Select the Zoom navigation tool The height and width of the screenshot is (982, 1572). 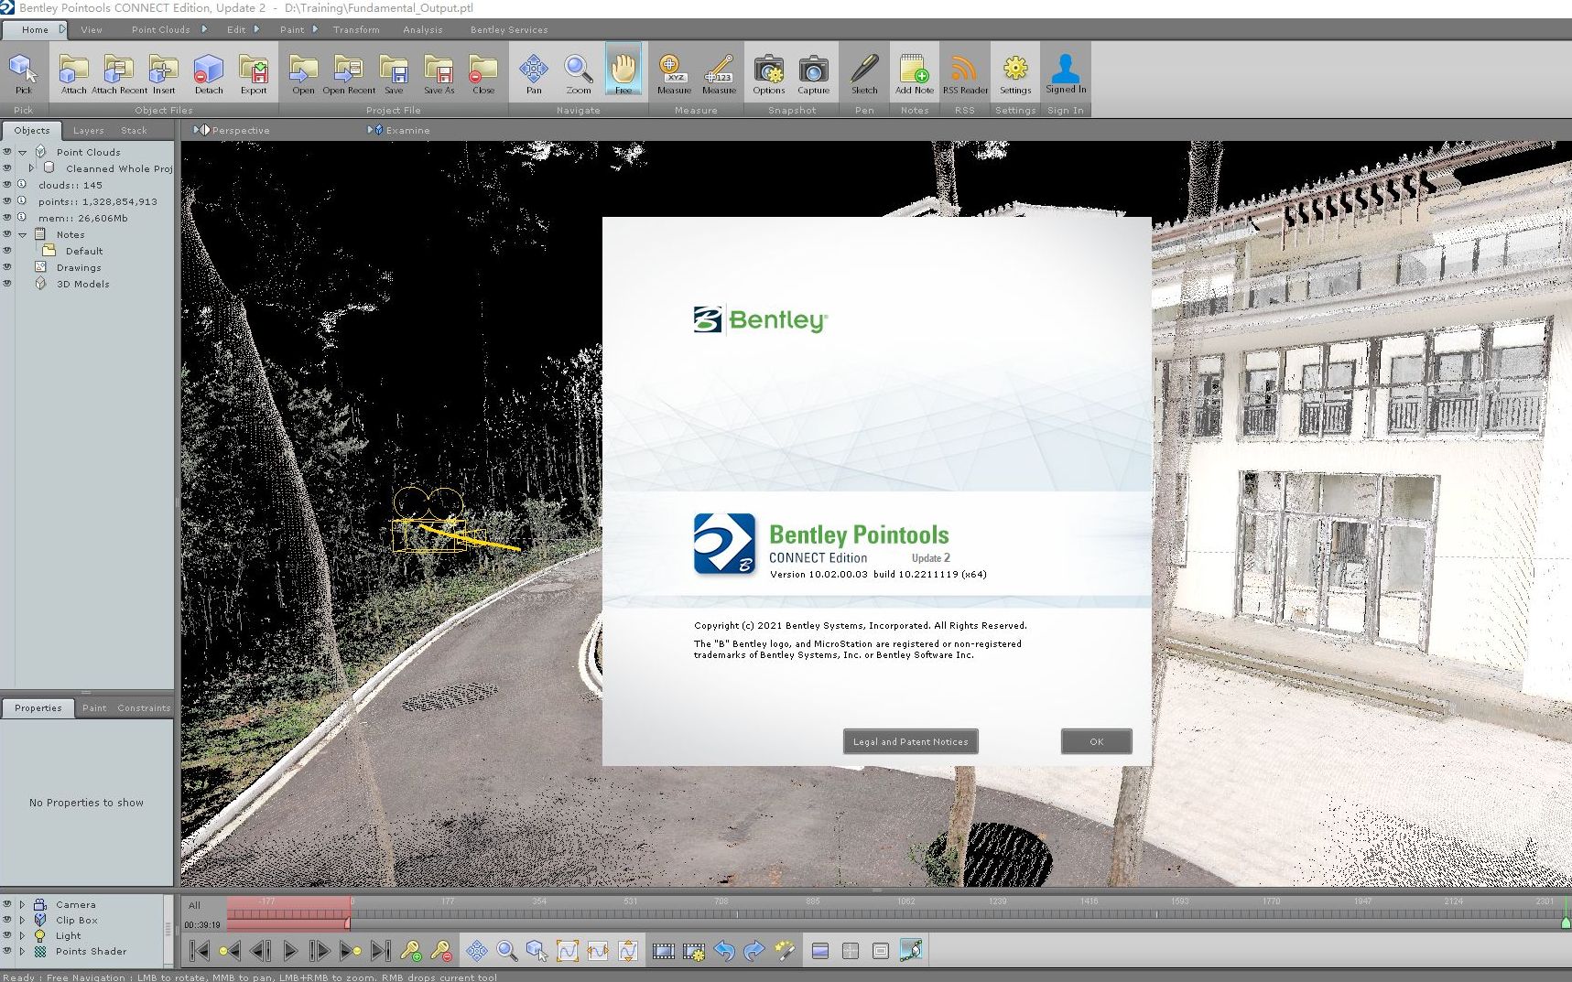coord(578,71)
